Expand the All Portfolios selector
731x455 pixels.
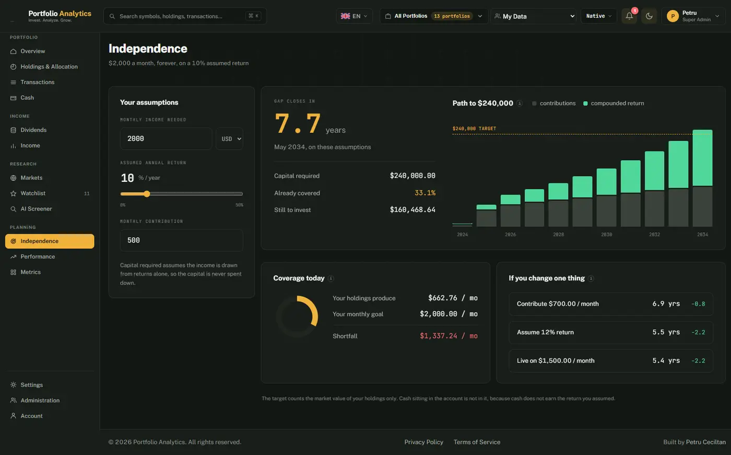pos(434,16)
